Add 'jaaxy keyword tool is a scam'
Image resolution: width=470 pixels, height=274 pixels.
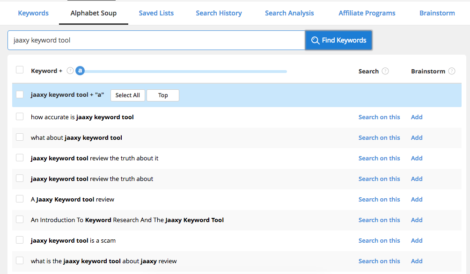pyautogui.click(x=417, y=240)
